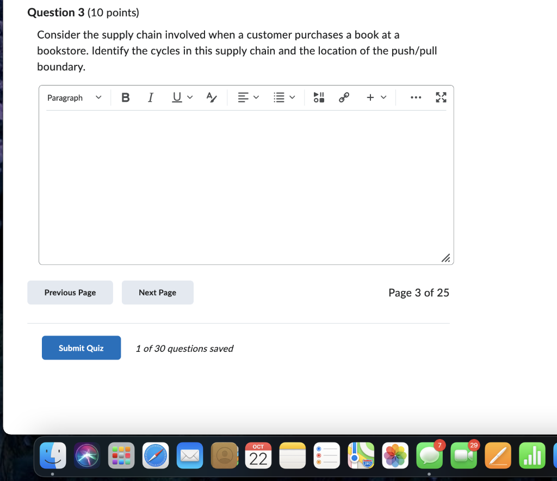Go to the Previous Page
This screenshot has width=557, height=481.
[x=70, y=293]
